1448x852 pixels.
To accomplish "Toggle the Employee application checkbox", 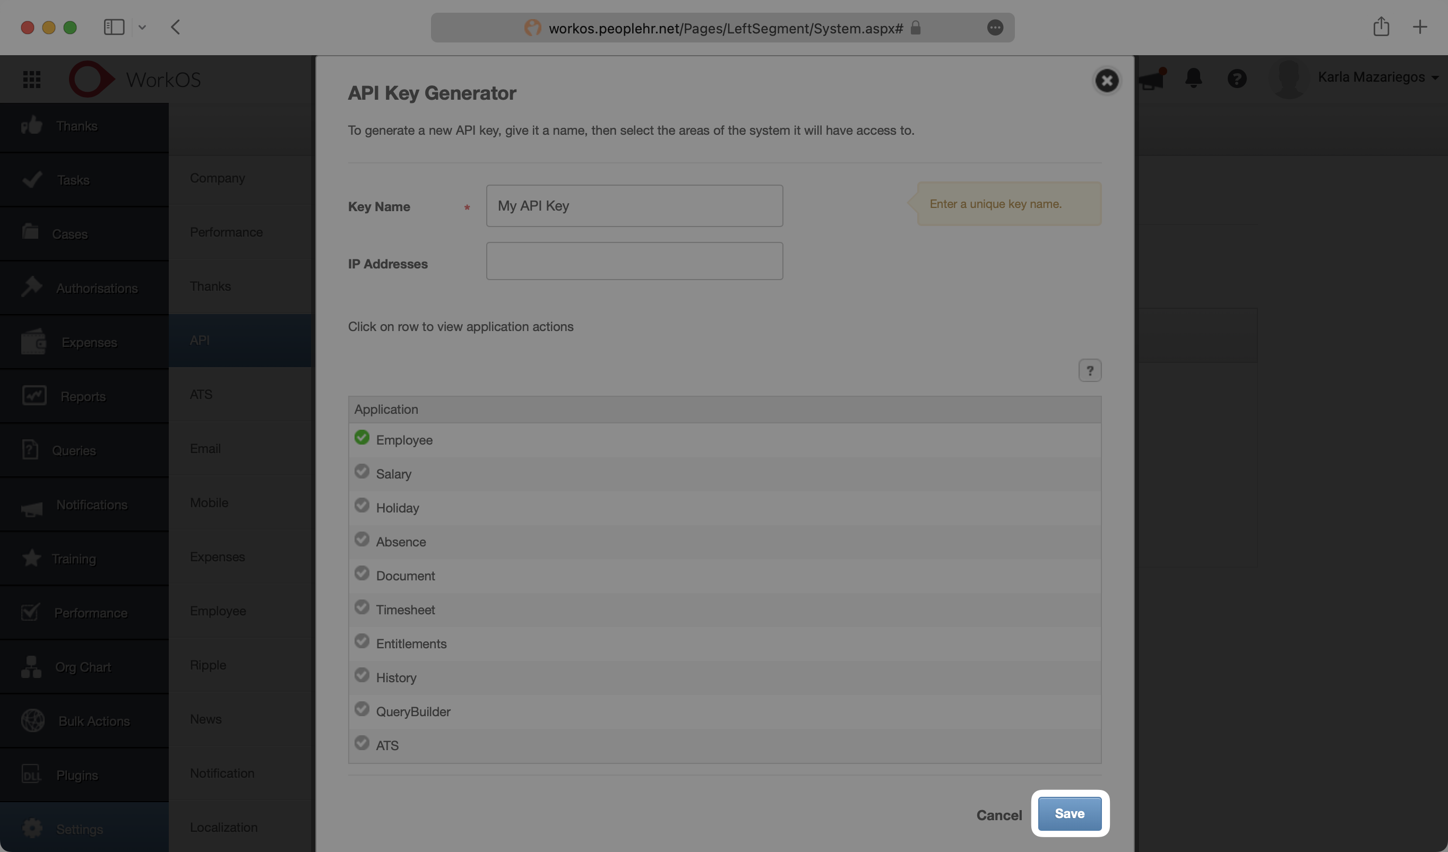I will pyautogui.click(x=362, y=437).
